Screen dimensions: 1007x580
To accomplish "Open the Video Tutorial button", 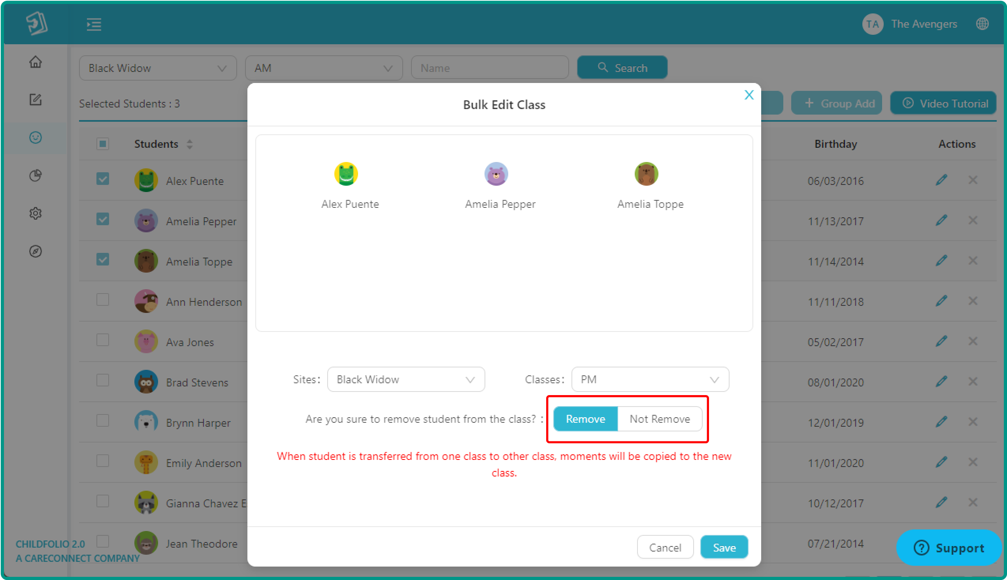I will [x=943, y=103].
